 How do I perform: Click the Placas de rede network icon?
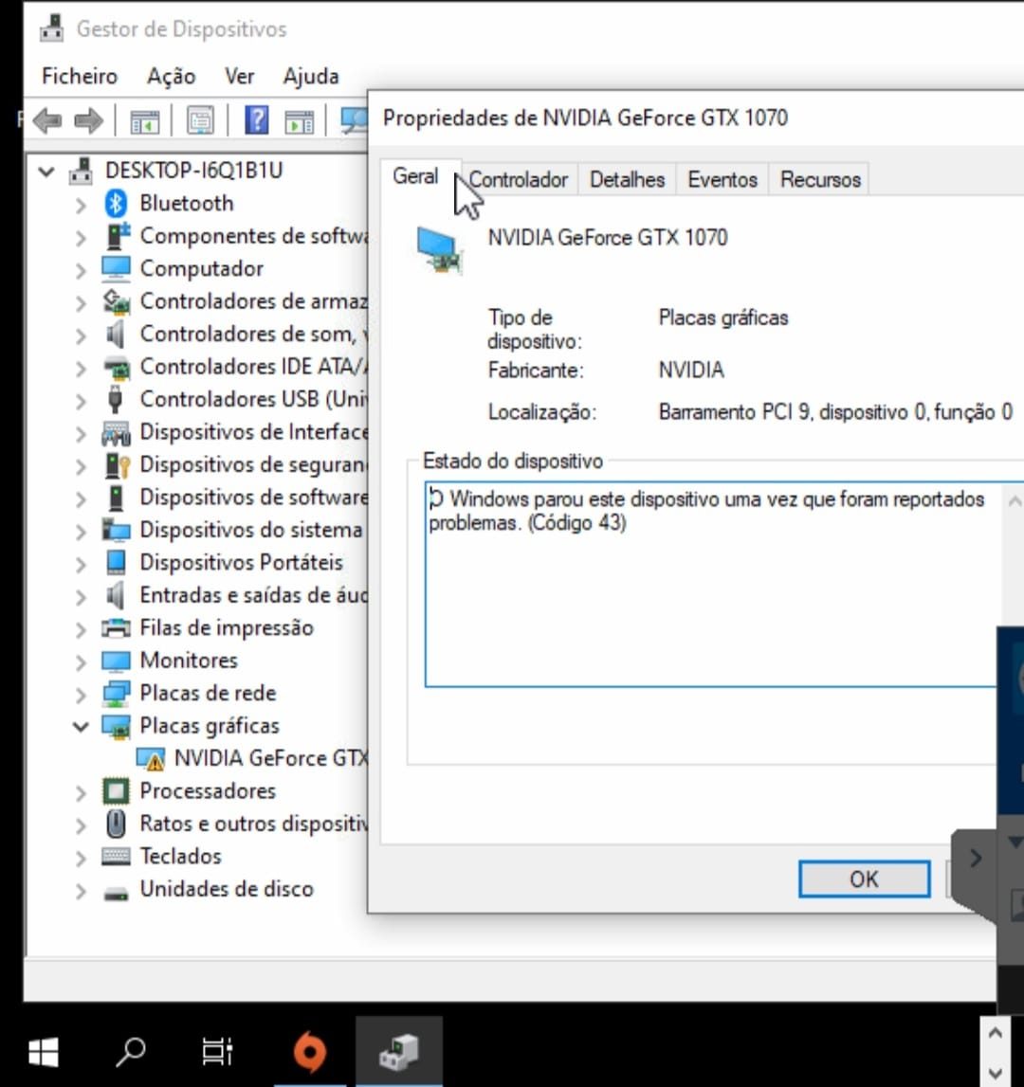point(116,694)
